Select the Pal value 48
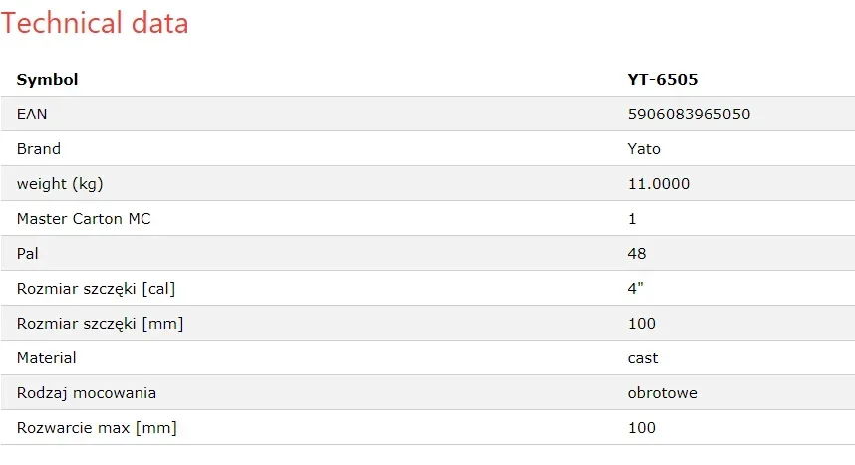855x465 pixels. [637, 254]
